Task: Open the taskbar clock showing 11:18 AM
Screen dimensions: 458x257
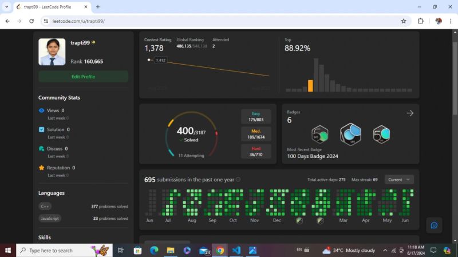Action: pos(416,250)
